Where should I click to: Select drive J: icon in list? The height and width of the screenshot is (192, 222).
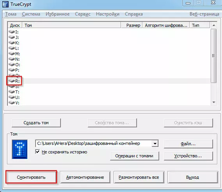[x=12, y=37]
